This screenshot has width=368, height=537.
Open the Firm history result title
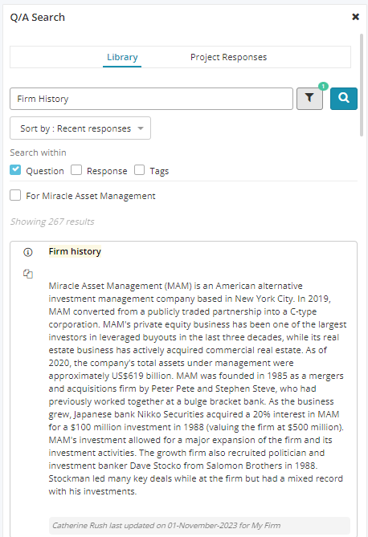[x=75, y=251]
